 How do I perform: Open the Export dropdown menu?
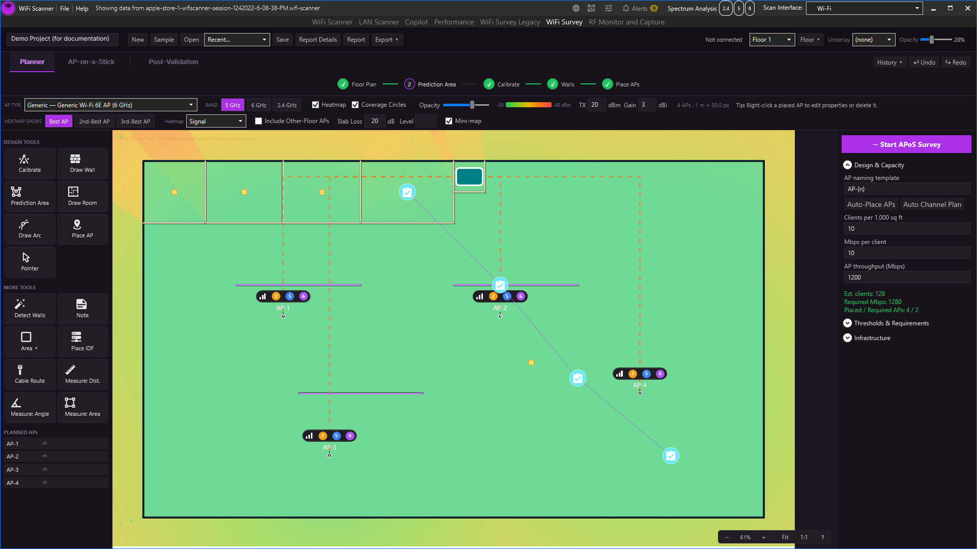point(387,40)
